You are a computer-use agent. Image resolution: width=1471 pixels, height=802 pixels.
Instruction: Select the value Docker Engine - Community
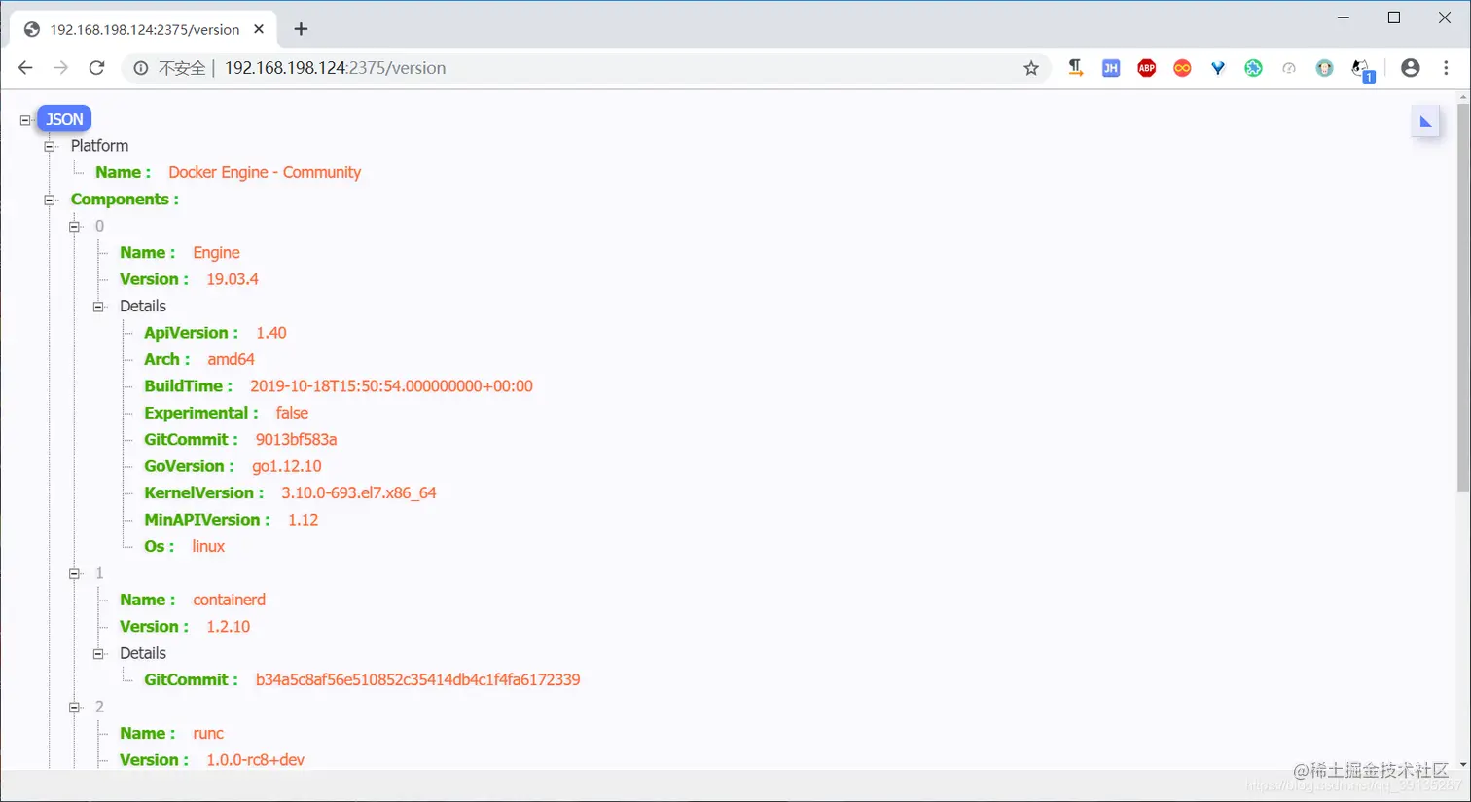click(265, 172)
